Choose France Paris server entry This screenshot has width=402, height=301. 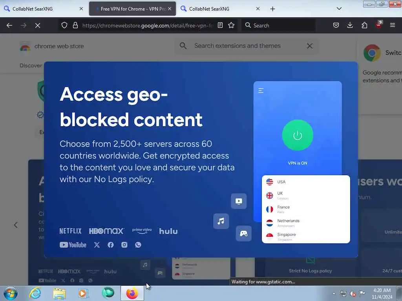(306, 209)
